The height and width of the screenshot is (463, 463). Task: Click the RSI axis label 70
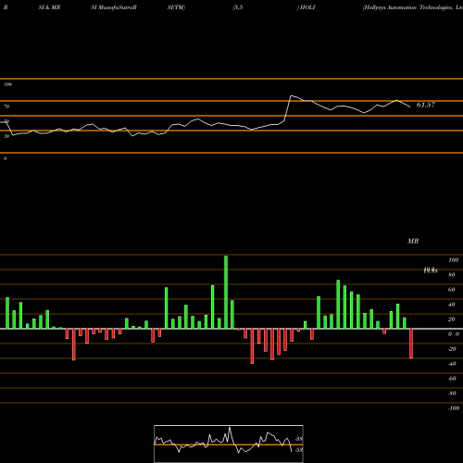point(6,106)
